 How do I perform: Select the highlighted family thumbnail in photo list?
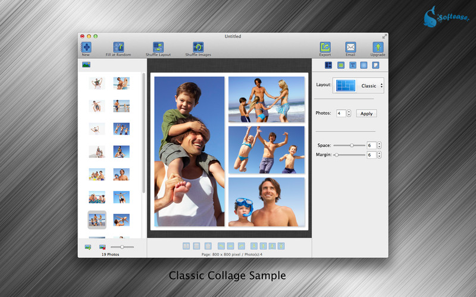pyautogui.click(x=97, y=220)
